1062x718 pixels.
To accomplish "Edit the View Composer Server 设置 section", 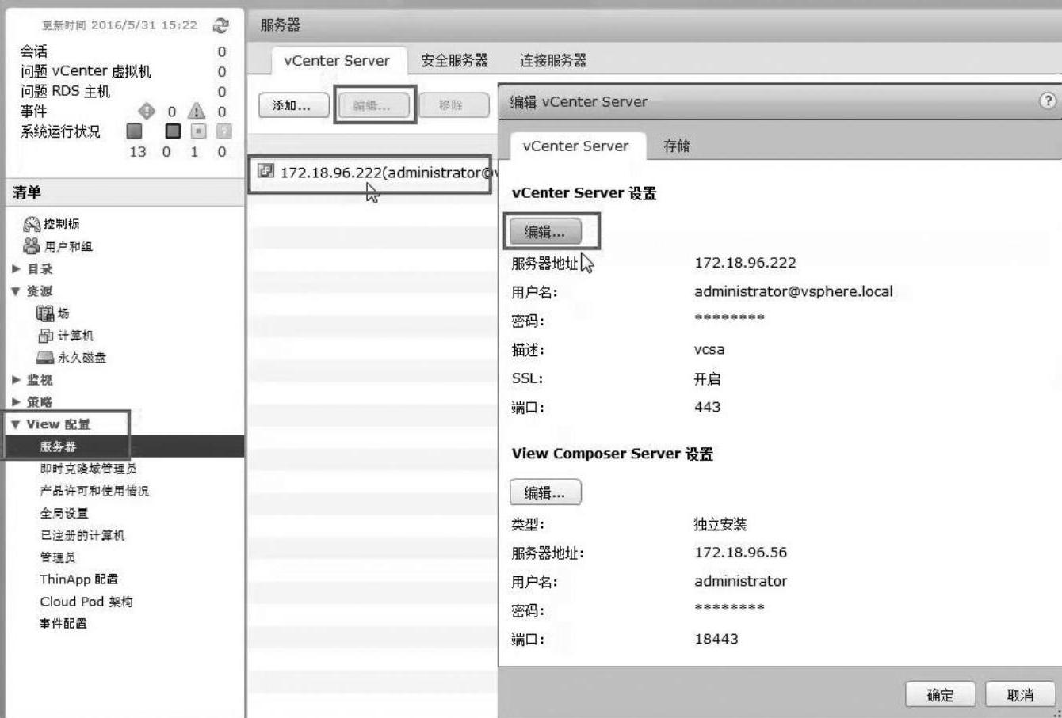I will tap(545, 492).
